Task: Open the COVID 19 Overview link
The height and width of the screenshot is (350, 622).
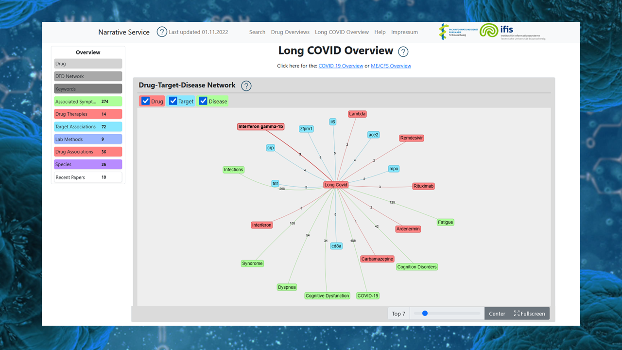Action: coord(341,66)
